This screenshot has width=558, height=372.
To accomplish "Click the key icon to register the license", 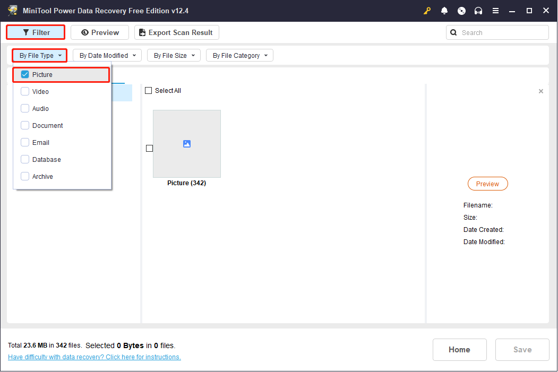I will 427,11.
